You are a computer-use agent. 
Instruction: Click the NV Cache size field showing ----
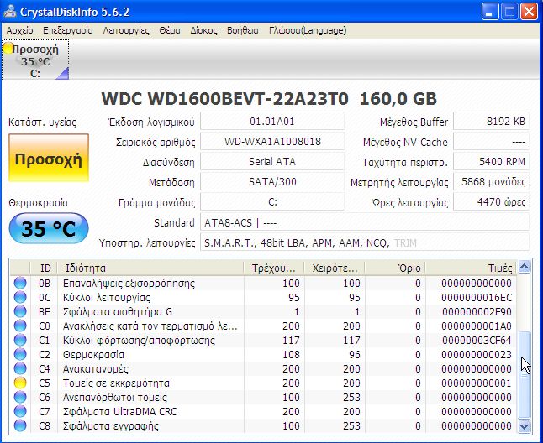(x=491, y=142)
